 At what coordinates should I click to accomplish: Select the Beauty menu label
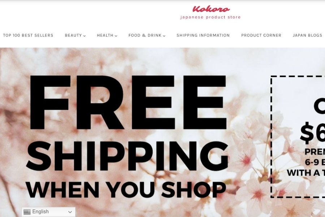73,35
